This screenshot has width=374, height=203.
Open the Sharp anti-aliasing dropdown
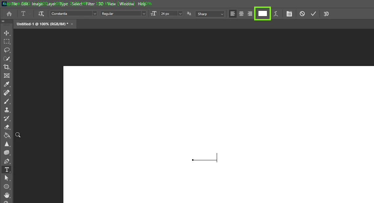click(x=210, y=14)
